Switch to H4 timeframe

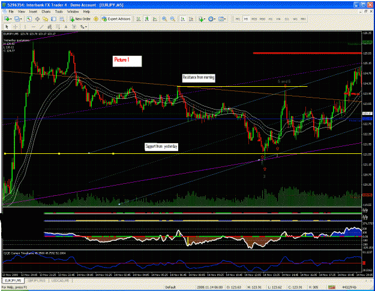coord(278,19)
